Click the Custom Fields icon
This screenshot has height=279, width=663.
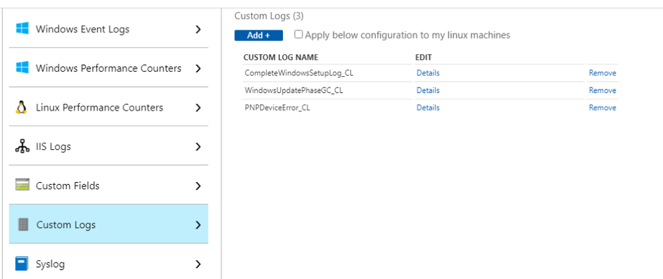[22, 186]
